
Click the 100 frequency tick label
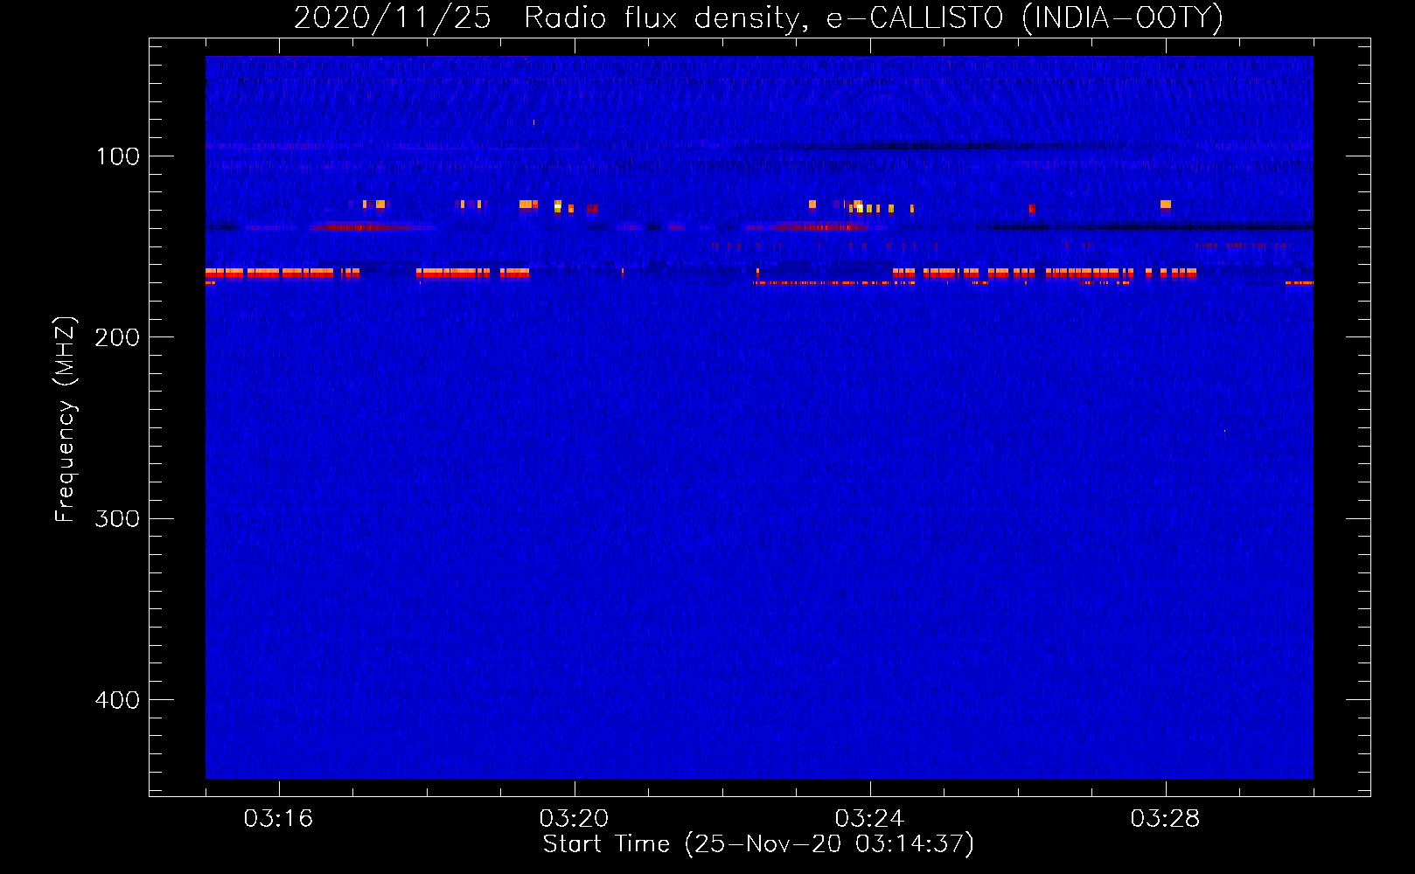point(118,156)
